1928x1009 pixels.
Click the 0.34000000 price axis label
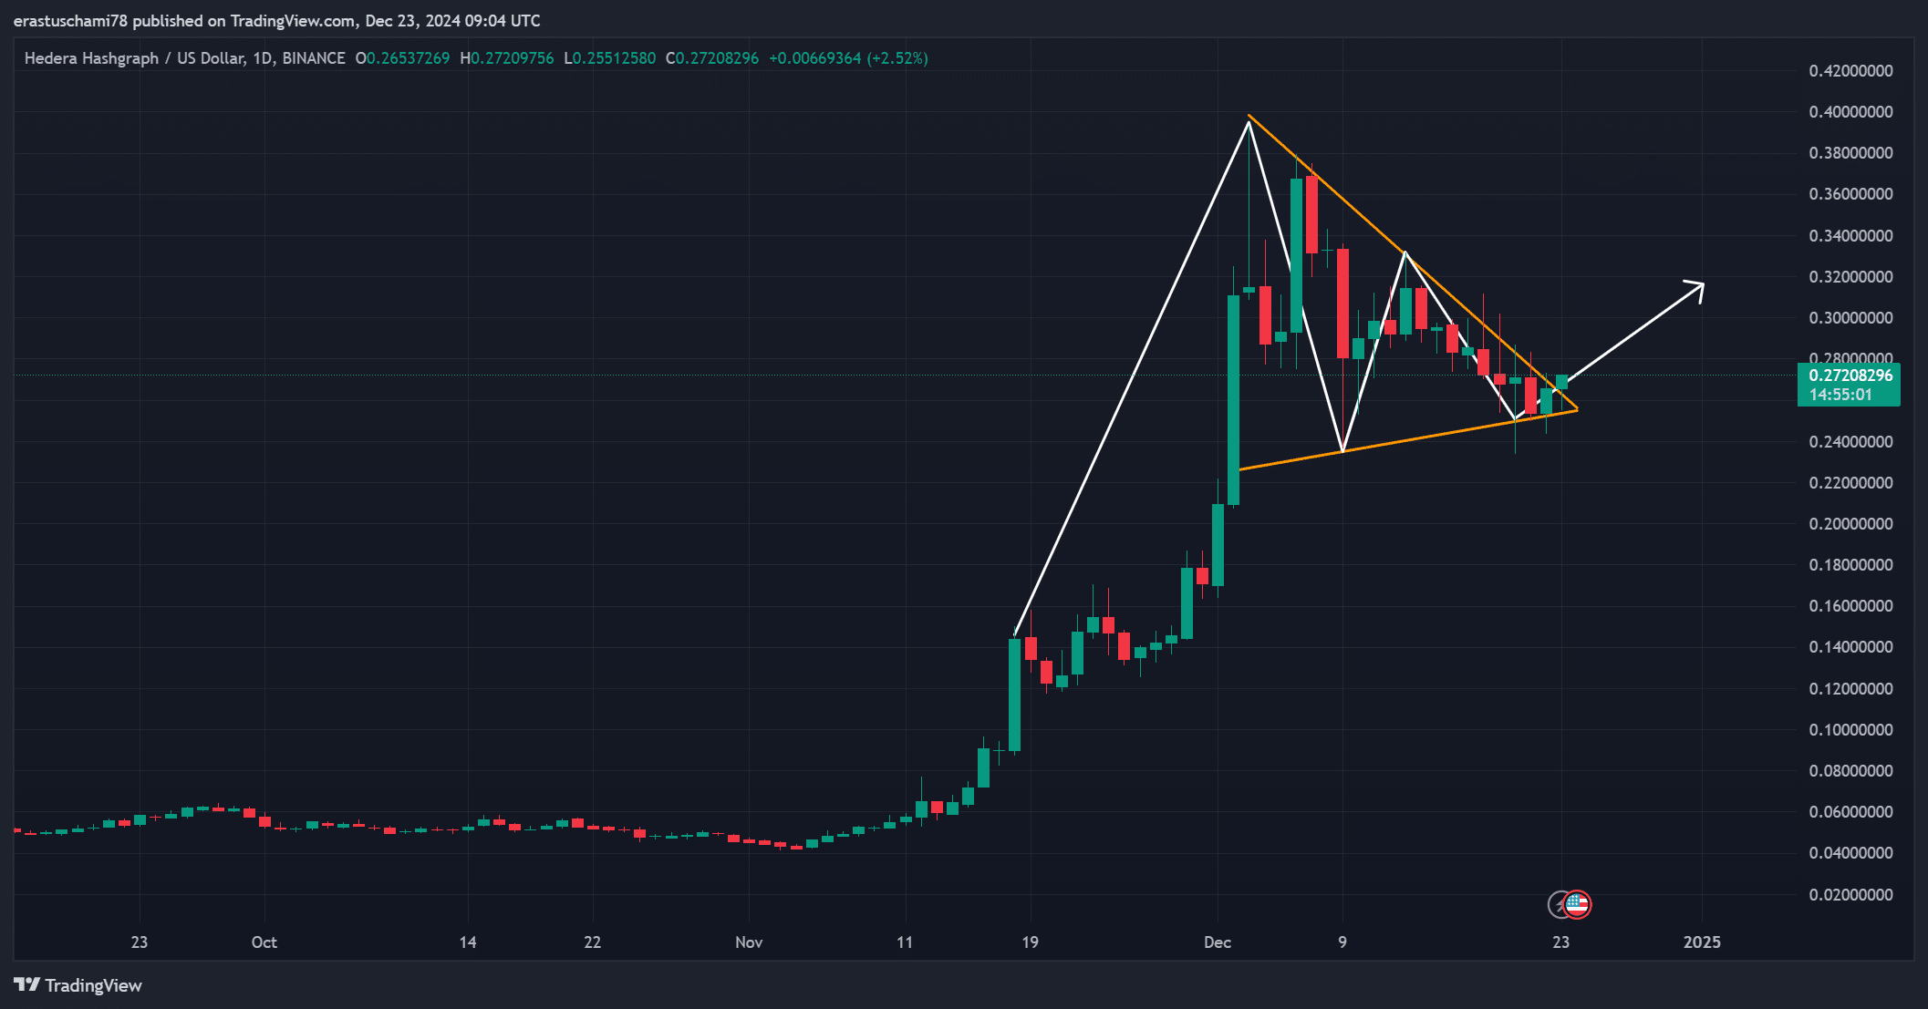coord(1851,236)
